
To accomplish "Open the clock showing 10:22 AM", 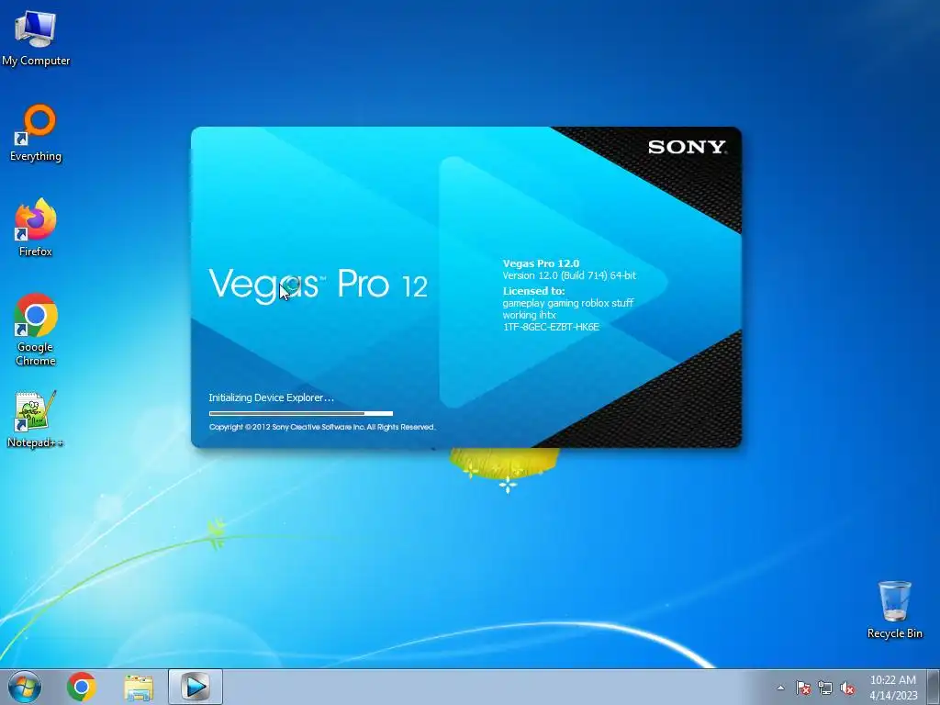I will click(x=893, y=687).
